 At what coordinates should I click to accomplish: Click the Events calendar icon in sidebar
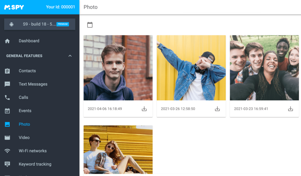pyautogui.click(x=7, y=111)
